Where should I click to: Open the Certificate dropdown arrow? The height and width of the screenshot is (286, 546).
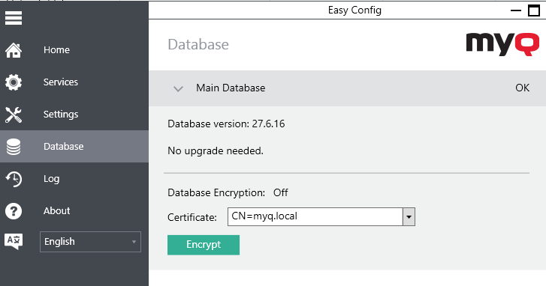409,217
